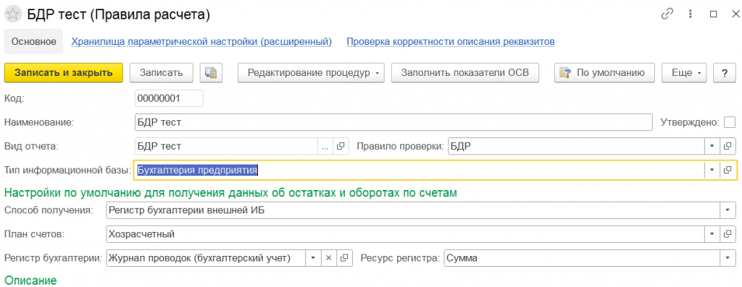Open Хранилища параметрической настройки (расширенный) link

[x=201, y=41]
